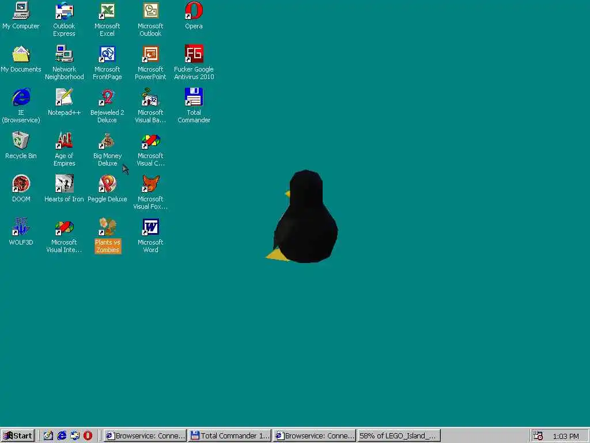
Task: Launch Opera from the quick launch bar
Action: coord(88,436)
